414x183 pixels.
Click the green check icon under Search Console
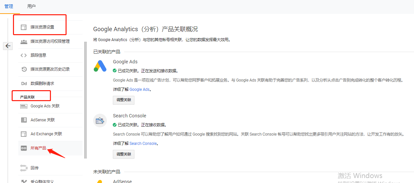click(115, 125)
